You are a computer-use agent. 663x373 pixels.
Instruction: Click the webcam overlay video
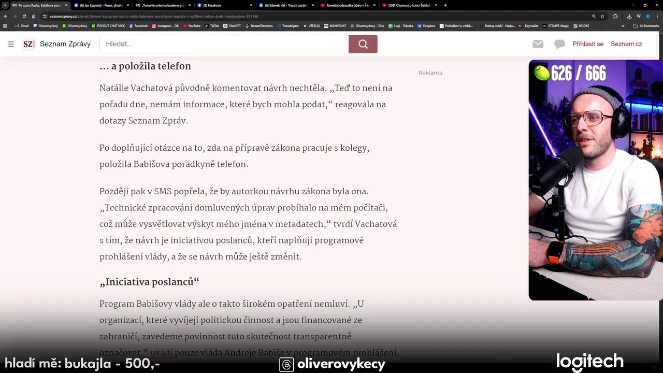(x=596, y=180)
